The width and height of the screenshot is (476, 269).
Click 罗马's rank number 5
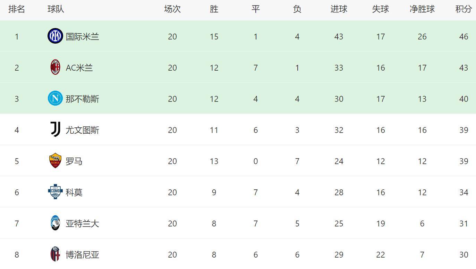(17, 161)
